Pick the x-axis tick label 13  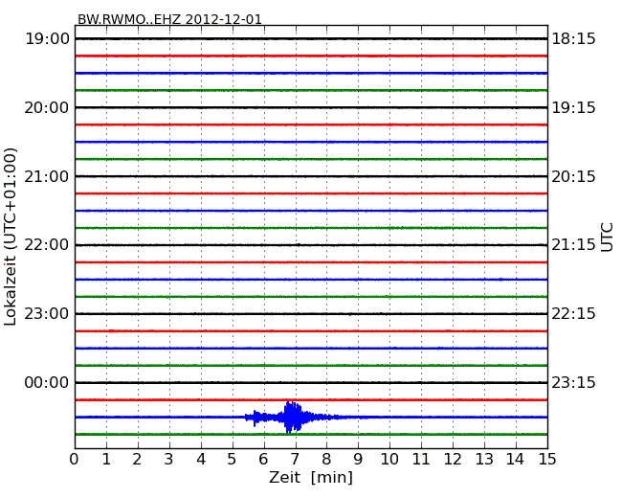coord(484,459)
